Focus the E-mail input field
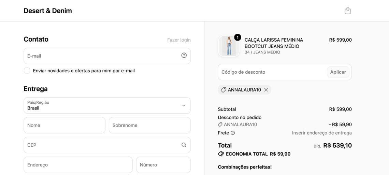This screenshot has width=389, height=175. [107, 56]
